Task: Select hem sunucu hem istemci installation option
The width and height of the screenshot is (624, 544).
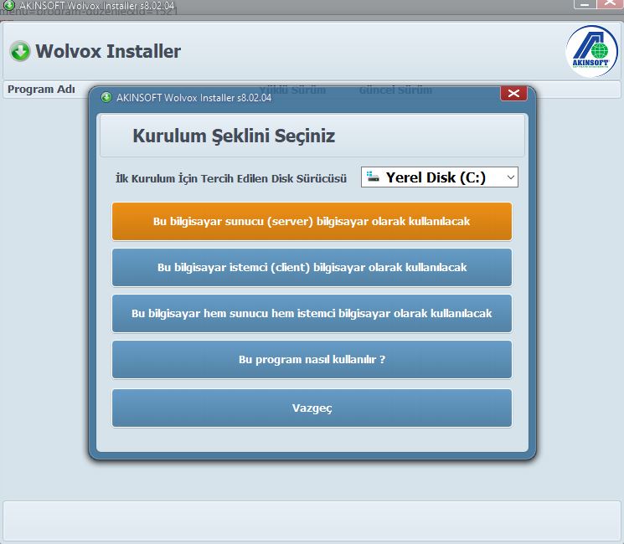Action: coord(312,313)
